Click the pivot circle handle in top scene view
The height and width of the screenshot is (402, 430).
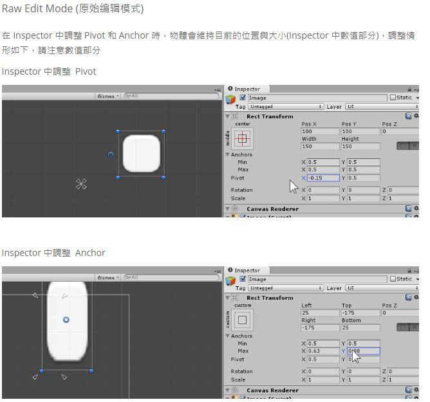111,155
